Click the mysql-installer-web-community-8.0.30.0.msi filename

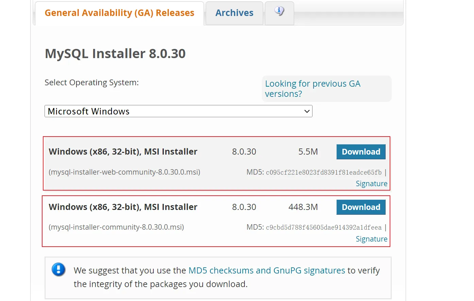tap(124, 172)
